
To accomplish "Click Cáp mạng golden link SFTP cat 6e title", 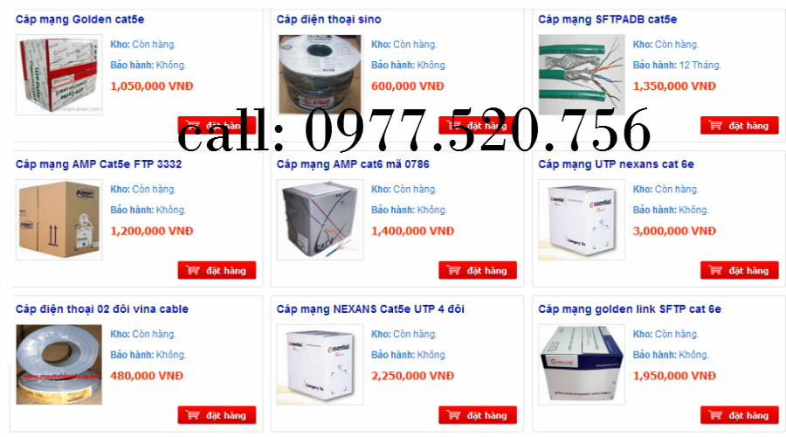I will pos(630,309).
